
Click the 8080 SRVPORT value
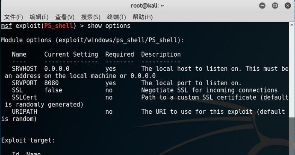point(51,83)
